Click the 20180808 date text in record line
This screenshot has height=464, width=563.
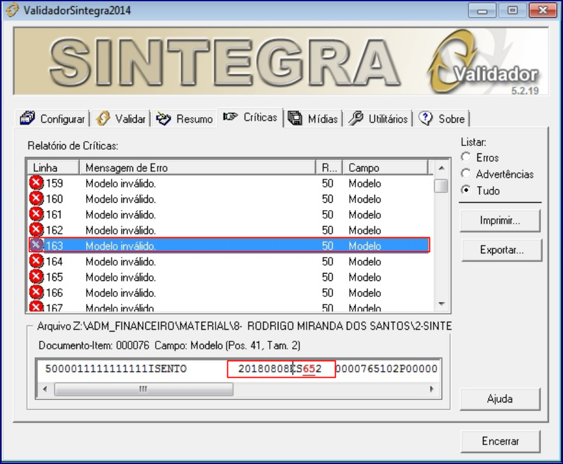coord(264,369)
